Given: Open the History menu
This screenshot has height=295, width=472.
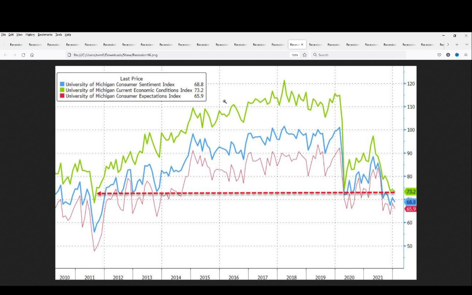Looking at the screenshot, I should click(30, 34).
